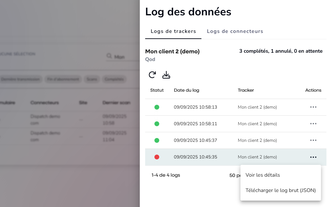Click the Tracker column header
The height and width of the screenshot is (207, 329).
click(246, 90)
